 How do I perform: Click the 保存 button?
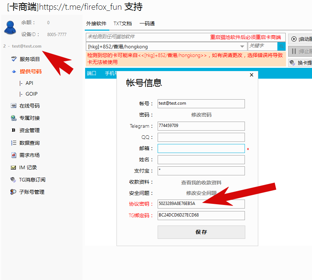tap(201, 232)
